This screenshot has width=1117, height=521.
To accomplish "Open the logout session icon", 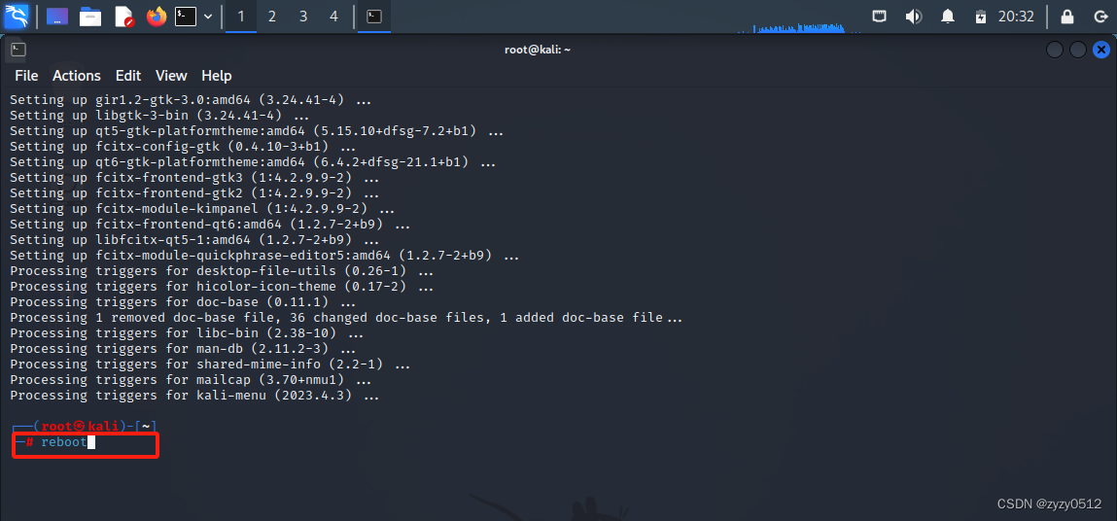I will click(1100, 16).
